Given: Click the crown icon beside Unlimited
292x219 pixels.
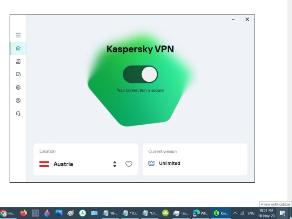Looking at the screenshot, I should pyautogui.click(x=151, y=163).
